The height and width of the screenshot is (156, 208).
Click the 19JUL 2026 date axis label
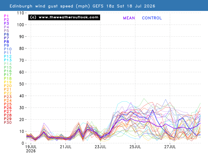(31, 149)
